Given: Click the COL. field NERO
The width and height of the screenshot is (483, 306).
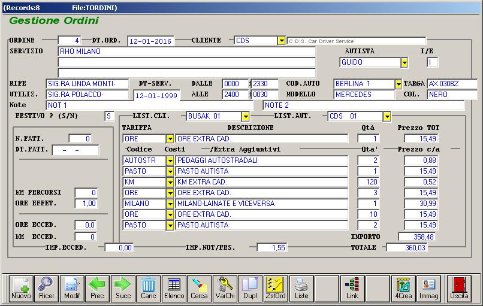Looking at the screenshot, I should click(x=452, y=95).
